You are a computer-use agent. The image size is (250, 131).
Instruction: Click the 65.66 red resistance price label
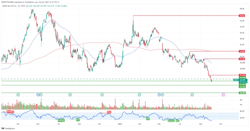tap(242, 16)
